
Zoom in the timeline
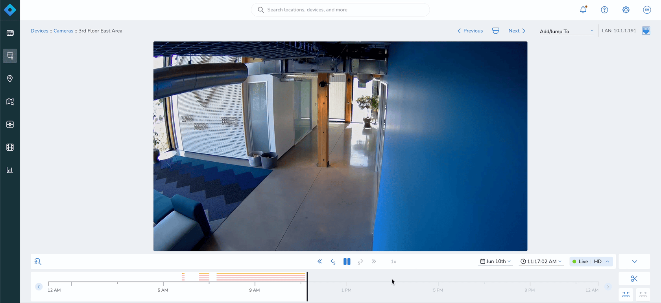pos(626,294)
